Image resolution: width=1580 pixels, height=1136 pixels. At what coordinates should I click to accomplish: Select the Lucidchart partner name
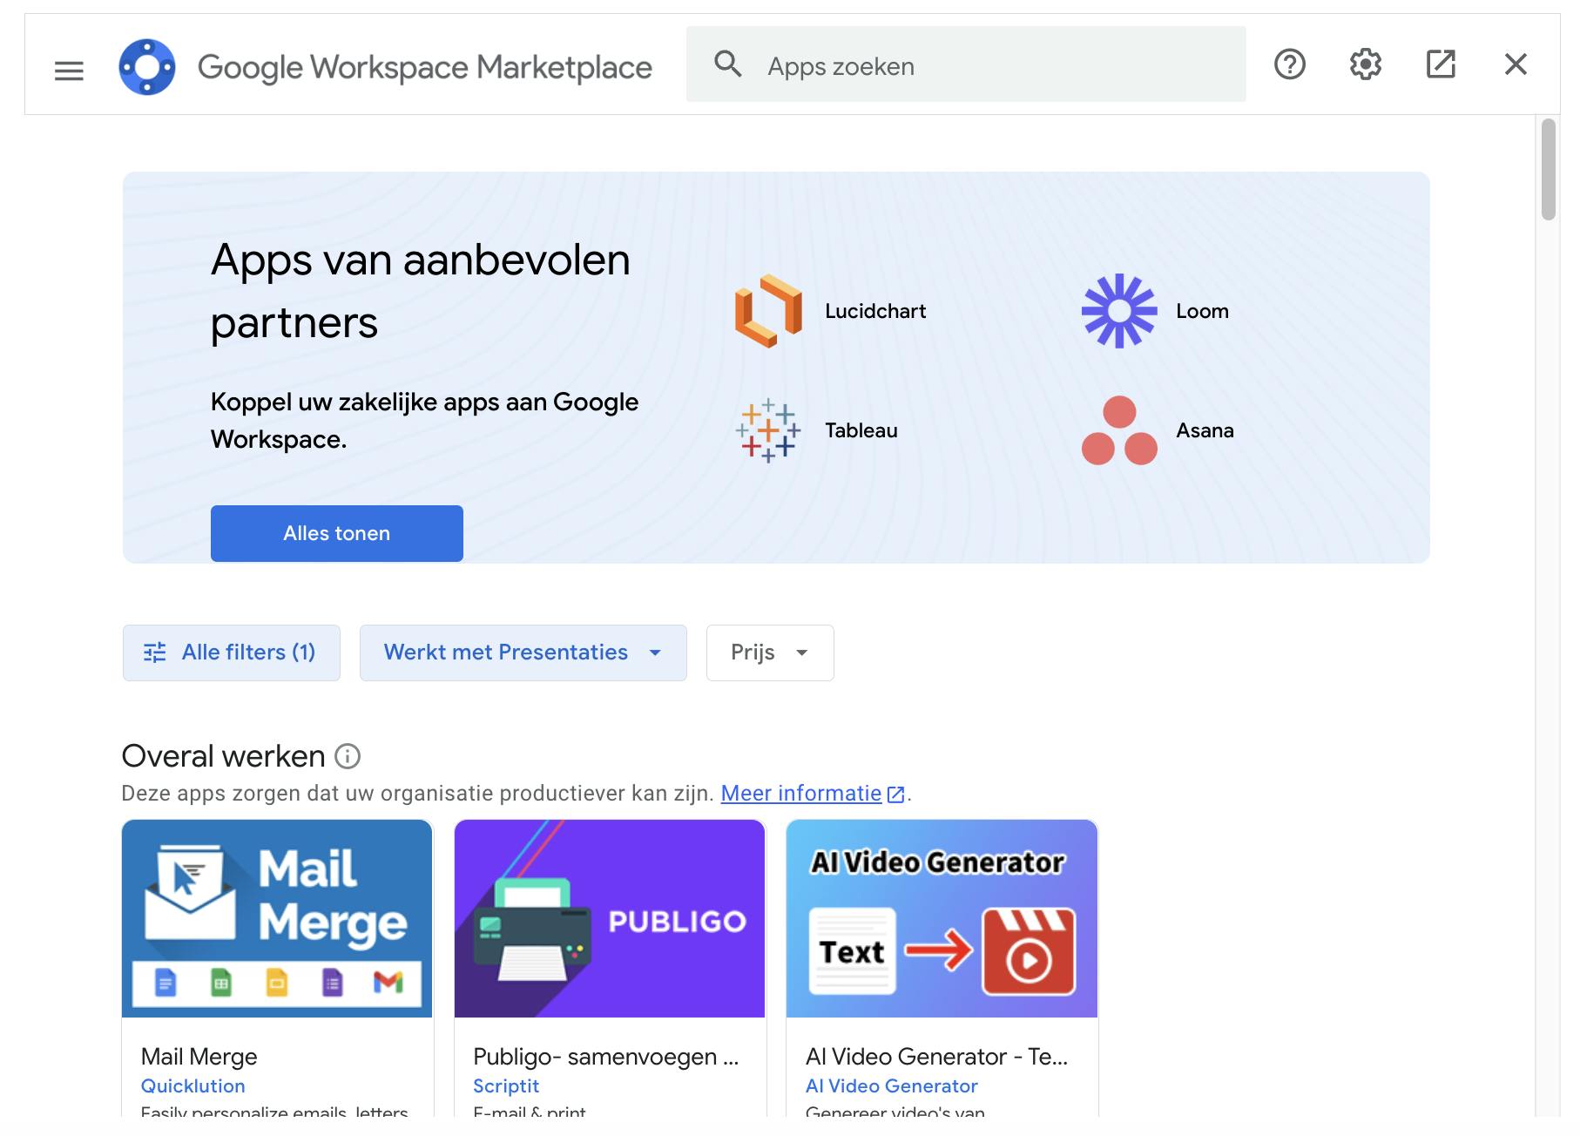(875, 311)
